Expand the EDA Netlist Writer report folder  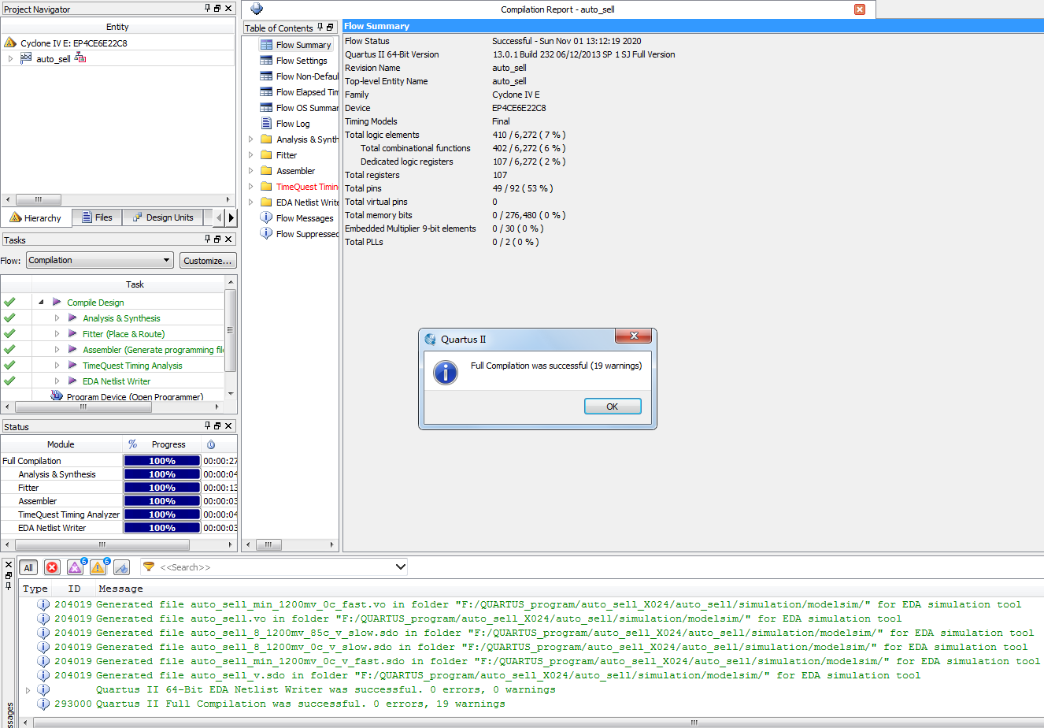coord(251,202)
